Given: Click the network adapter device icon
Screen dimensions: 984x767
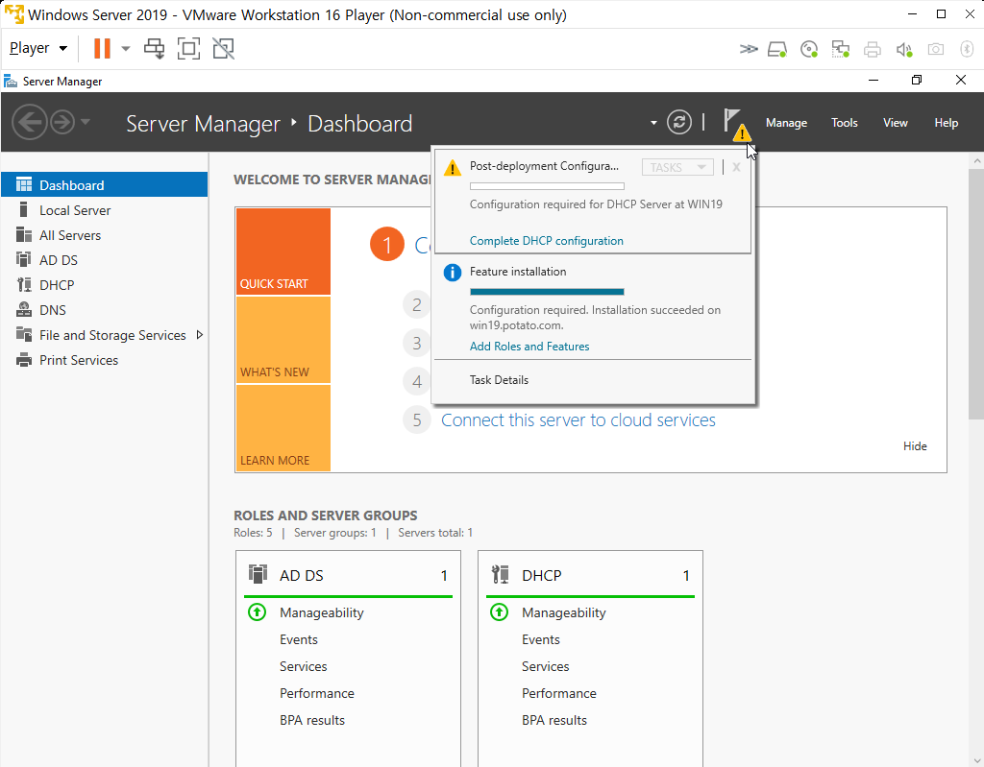Looking at the screenshot, I should point(840,49).
